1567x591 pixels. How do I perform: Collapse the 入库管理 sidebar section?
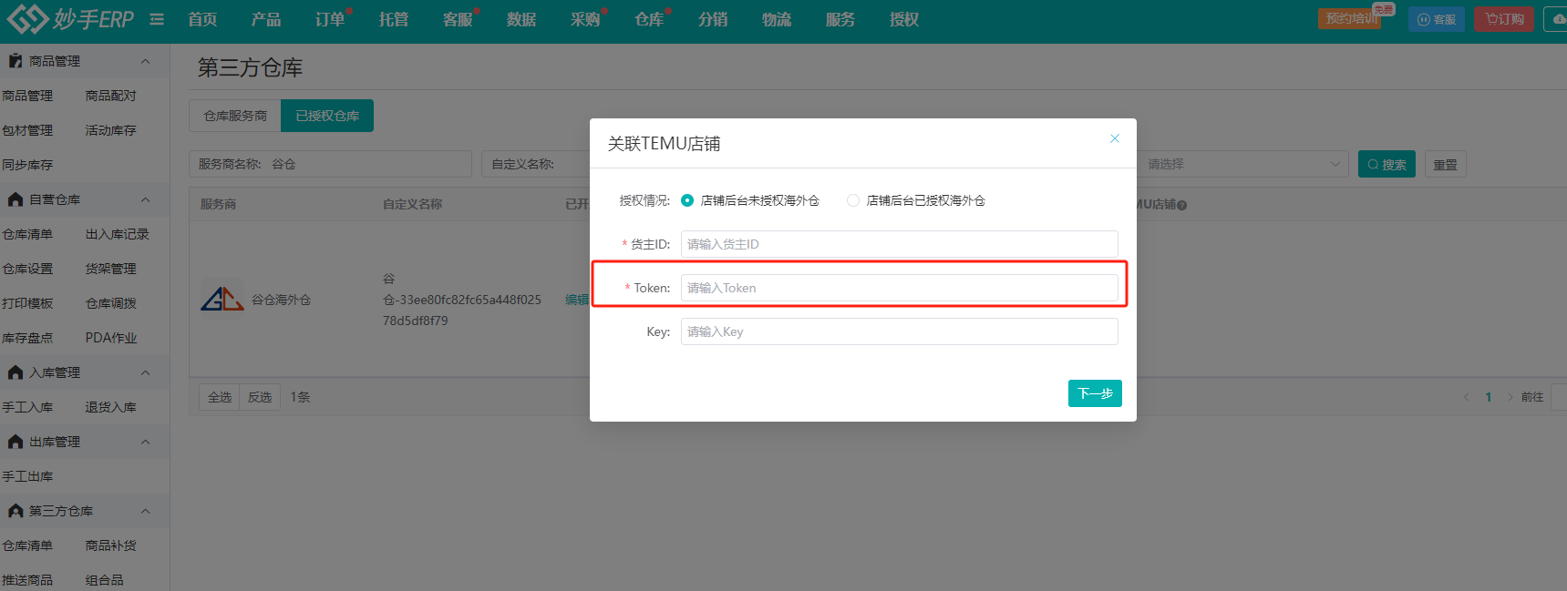click(x=145, y=372)
